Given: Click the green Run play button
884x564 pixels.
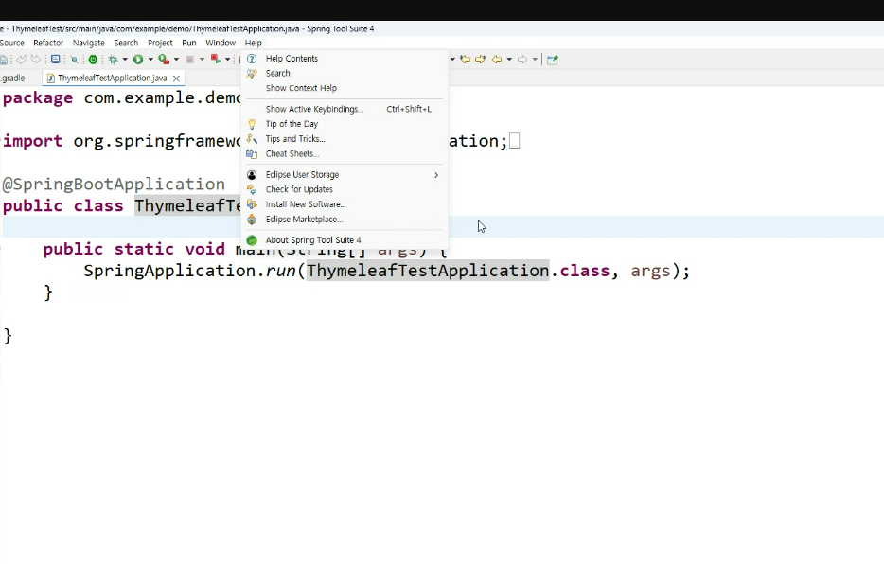Looking at the screenshot, I should click(x=138, y=60).
